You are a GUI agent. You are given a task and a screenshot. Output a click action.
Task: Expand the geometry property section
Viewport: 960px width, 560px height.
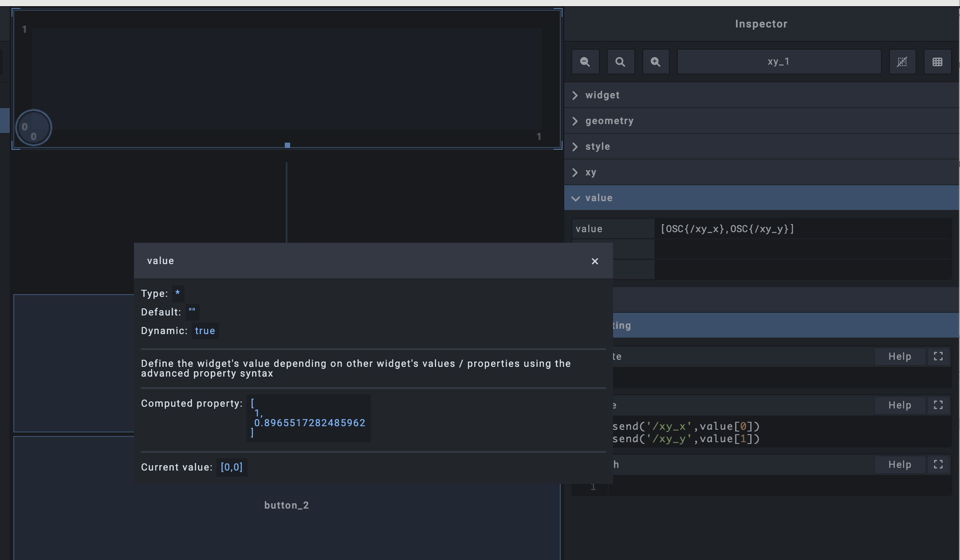[609, 121]
